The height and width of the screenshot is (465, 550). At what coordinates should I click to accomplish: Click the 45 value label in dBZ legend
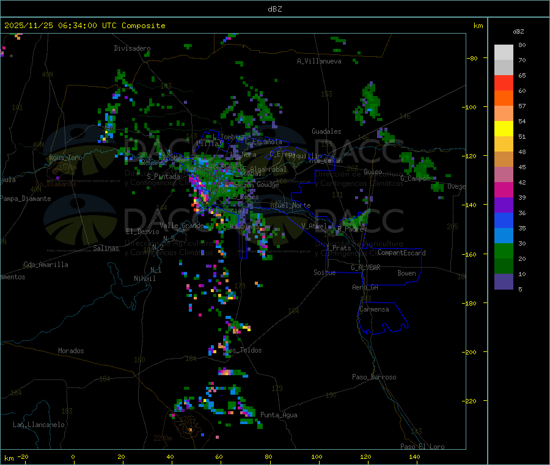tap(522, 167)
